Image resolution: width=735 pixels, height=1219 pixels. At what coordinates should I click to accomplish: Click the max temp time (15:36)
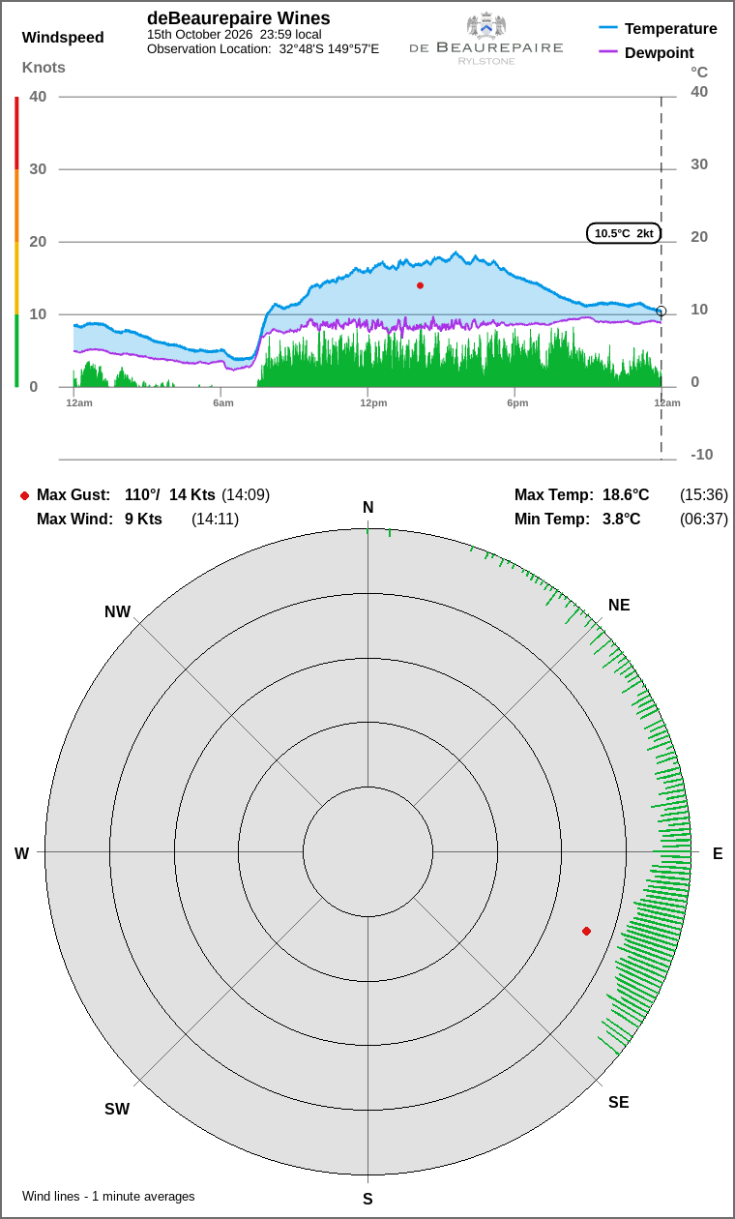[x=704, y=495]
